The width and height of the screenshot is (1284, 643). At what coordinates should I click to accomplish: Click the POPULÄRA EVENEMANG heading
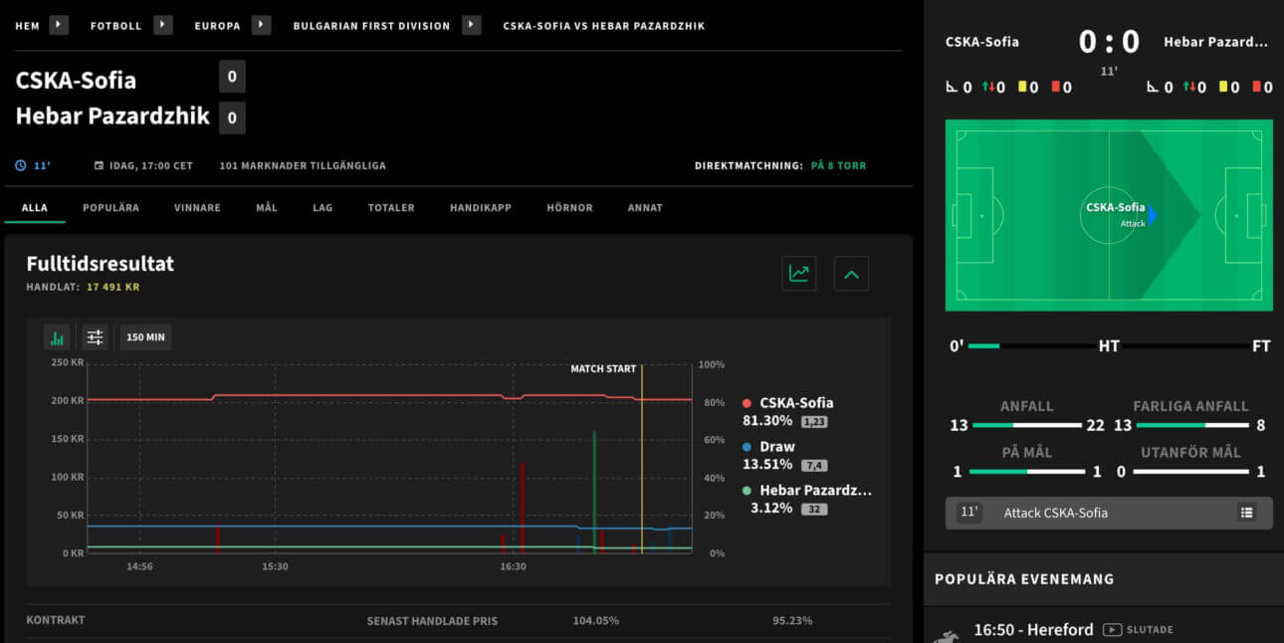click(1024, 579)
